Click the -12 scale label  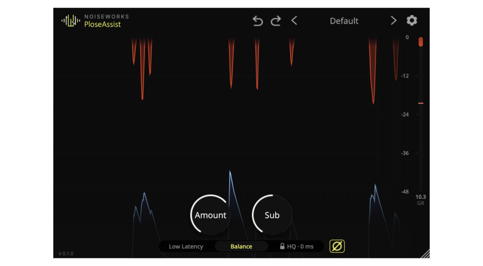405,76
